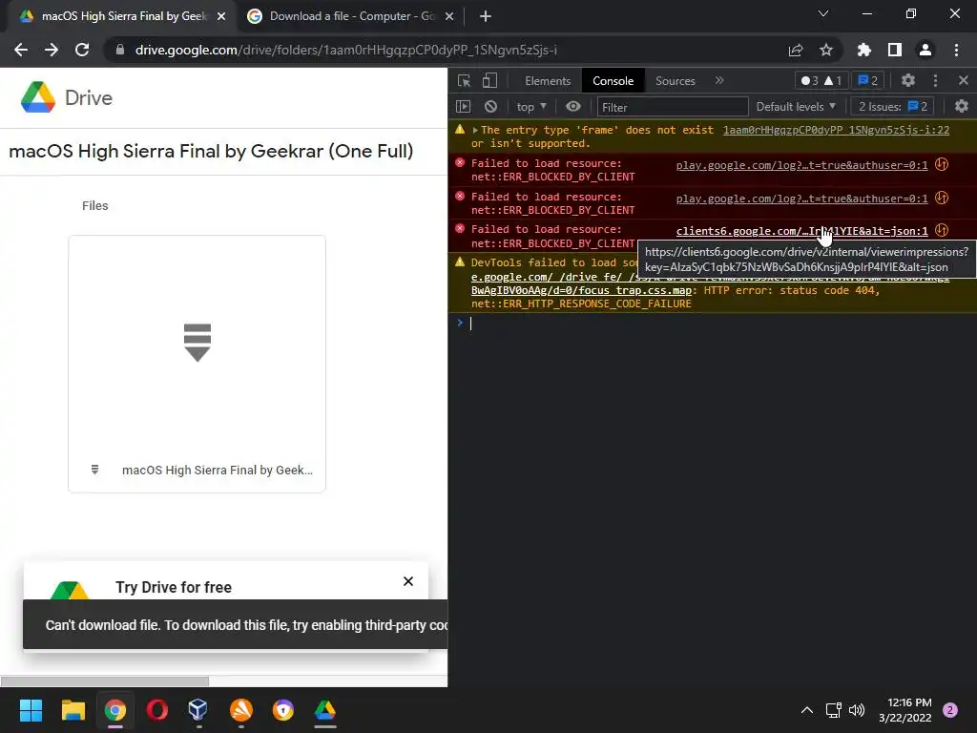Image resolution: width=977 pixels, height=733 pixels.
Task: Open the volume control in the tray
Action: click(x=858, y=710)
